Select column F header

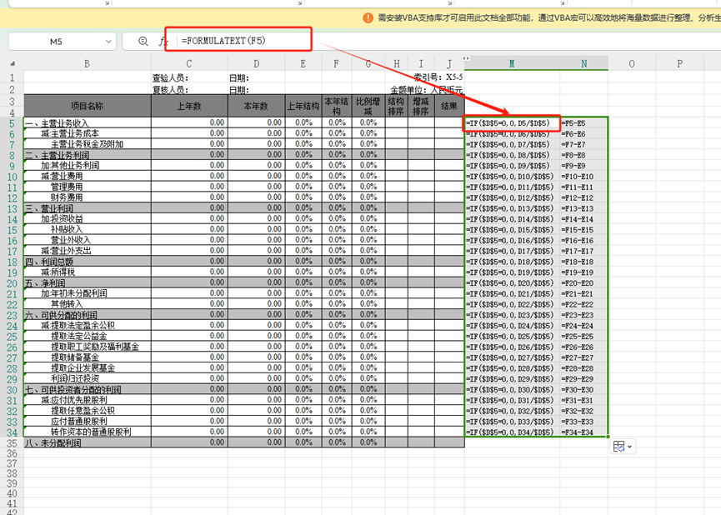coord(337,64)
